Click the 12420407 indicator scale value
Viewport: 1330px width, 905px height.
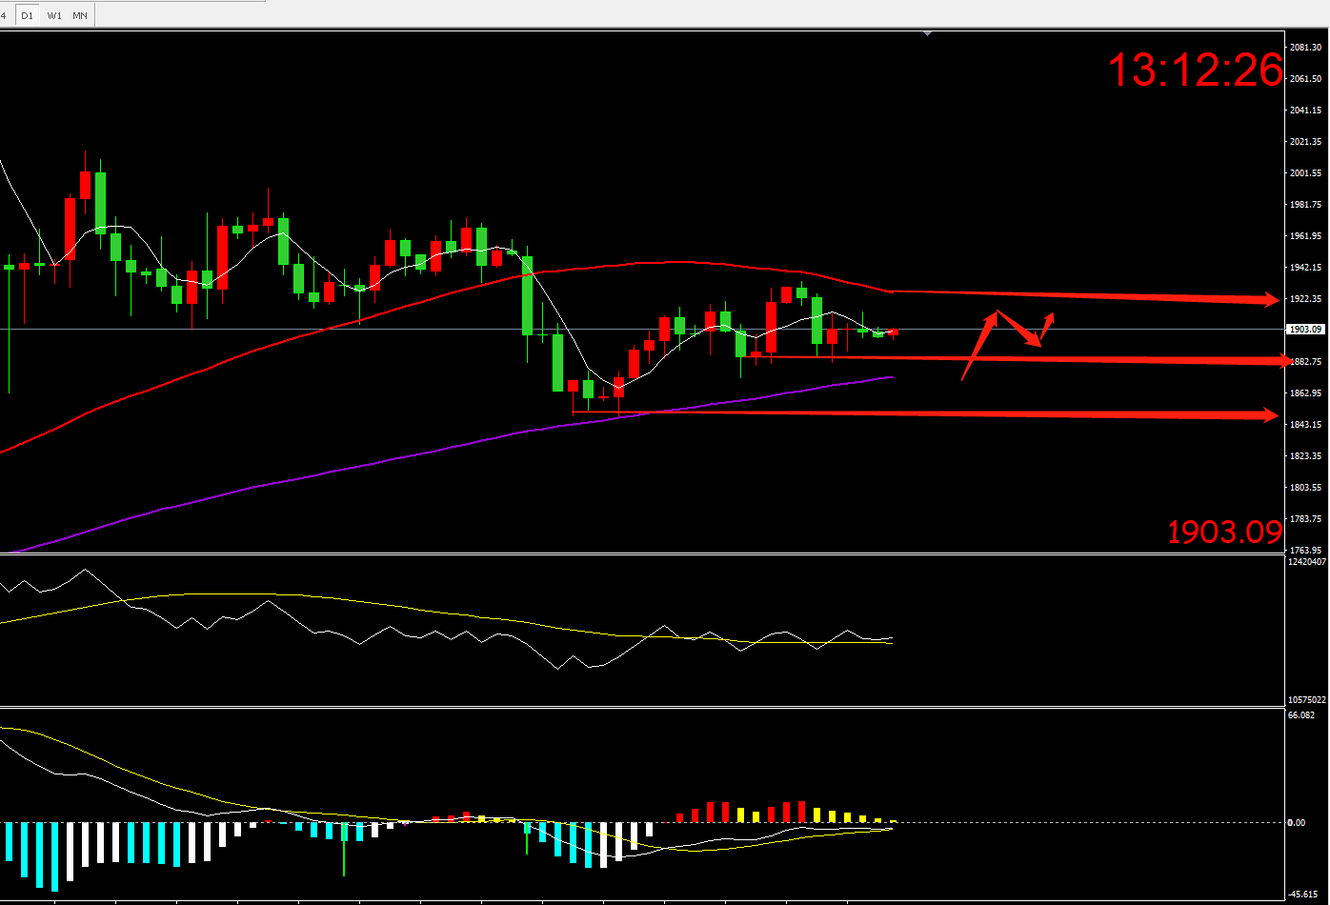[1307, 562]
